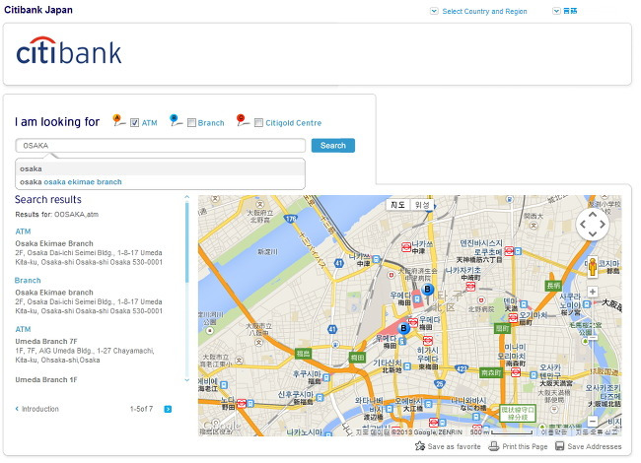Click the upper blue B map marker

coord(428,291)
